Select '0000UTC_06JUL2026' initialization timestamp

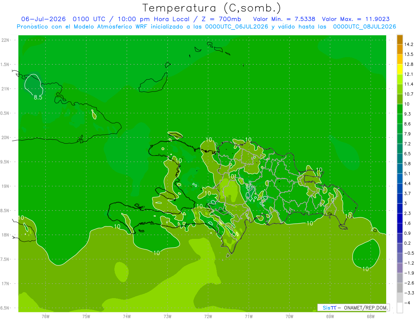pos(236,27)
